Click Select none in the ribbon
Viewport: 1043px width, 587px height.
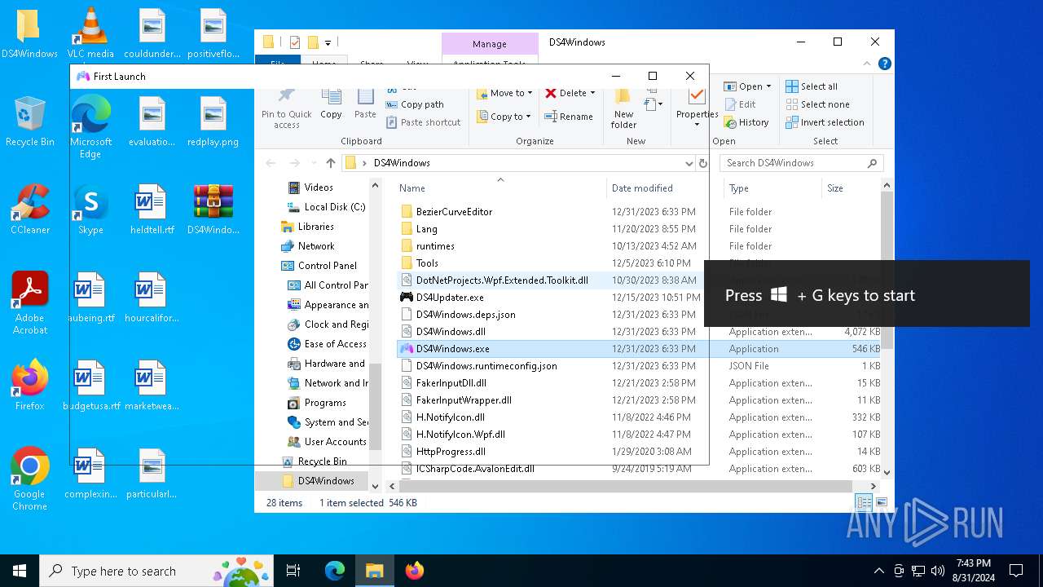[817, 104]
